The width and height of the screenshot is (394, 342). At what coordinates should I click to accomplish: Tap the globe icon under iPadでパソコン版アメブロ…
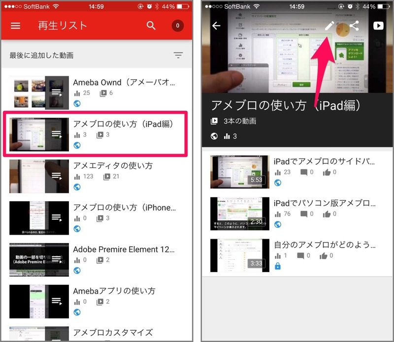coord(278,224)
